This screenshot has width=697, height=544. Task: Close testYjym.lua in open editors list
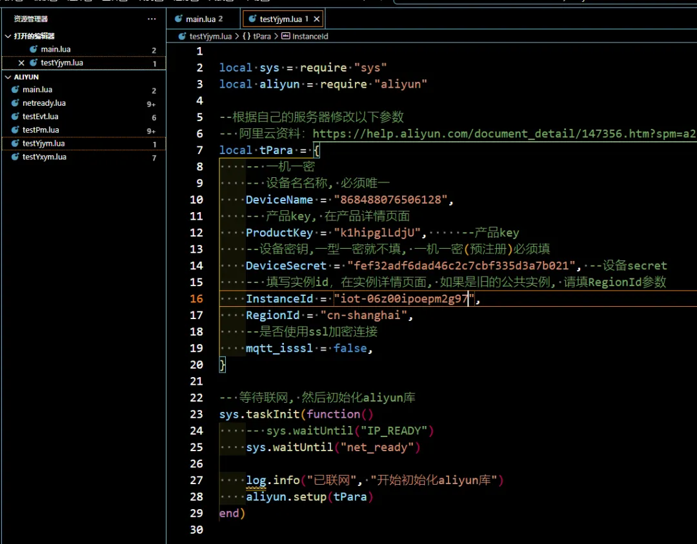pos(21,63)
